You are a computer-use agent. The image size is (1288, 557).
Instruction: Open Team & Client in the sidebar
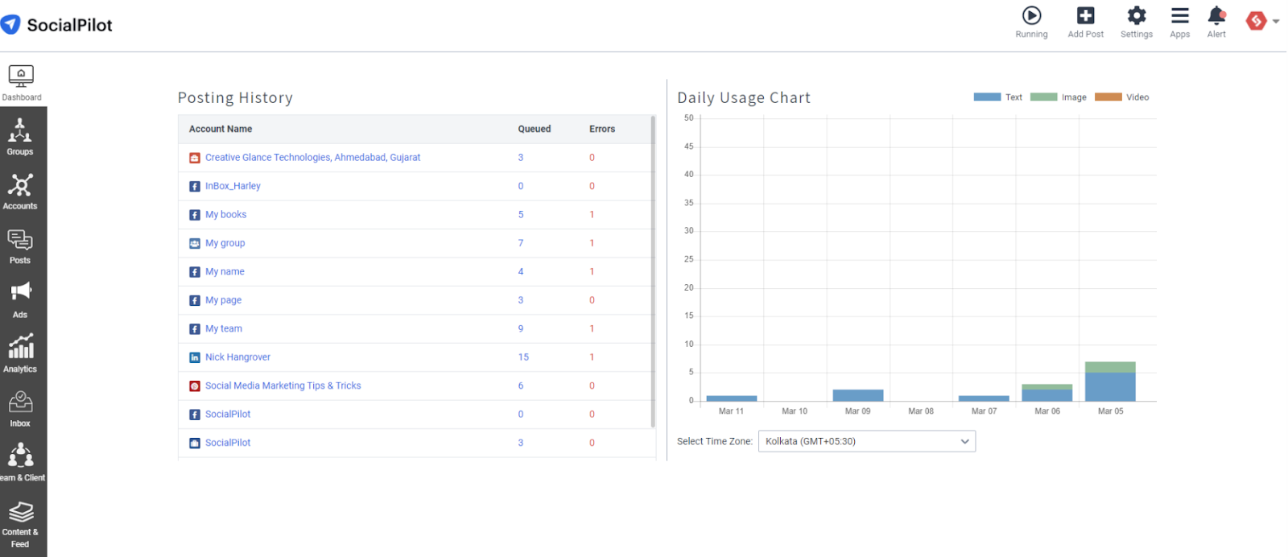pyautogui.click(x=20, y=463)
